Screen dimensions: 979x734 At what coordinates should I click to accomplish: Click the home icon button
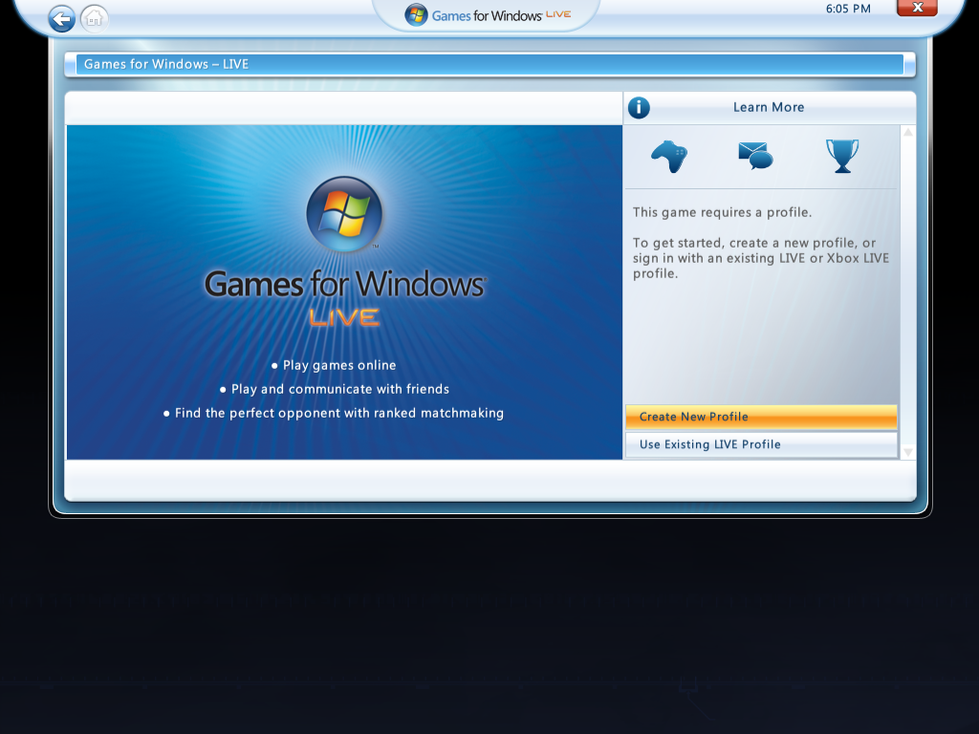pos(95,19)
